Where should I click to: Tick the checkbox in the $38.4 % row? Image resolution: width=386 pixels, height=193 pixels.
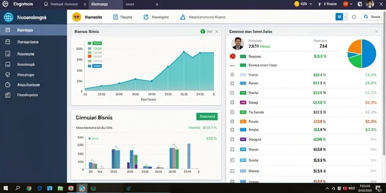[232, 130]
